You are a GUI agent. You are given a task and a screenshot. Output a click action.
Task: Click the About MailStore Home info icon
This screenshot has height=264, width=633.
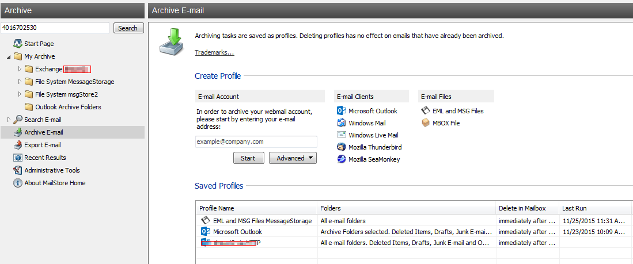[x=17, y=183]
